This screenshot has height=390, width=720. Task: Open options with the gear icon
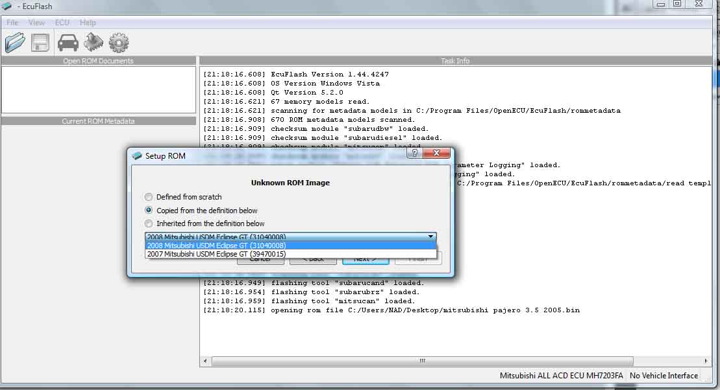point(119,43)
